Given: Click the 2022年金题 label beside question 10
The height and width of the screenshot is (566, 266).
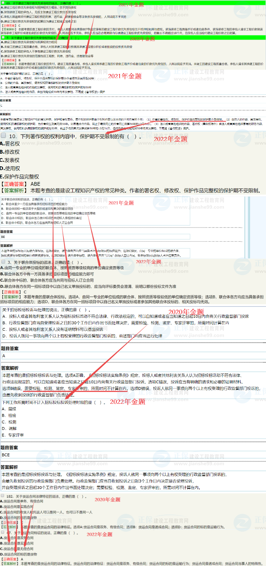Looking at the screenshot, I should (x=170, y=139).
